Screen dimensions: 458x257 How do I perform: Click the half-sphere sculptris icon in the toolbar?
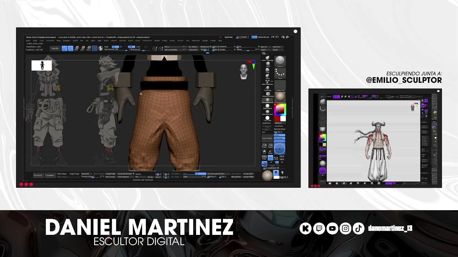pos(101,48)
